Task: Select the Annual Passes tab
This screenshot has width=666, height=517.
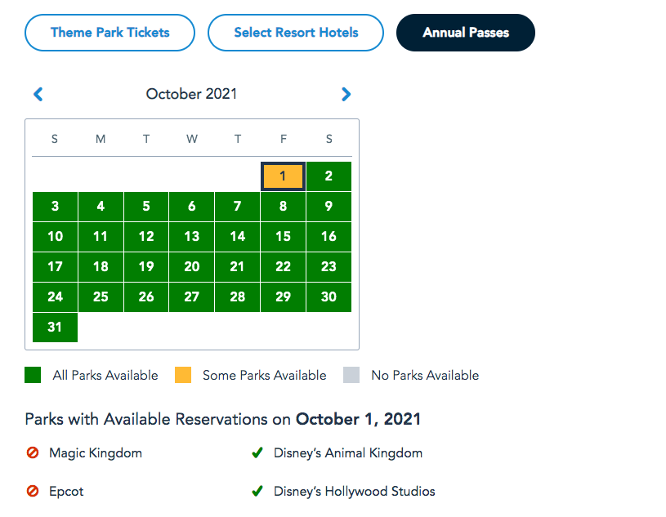Action: [x=466, y=33]
